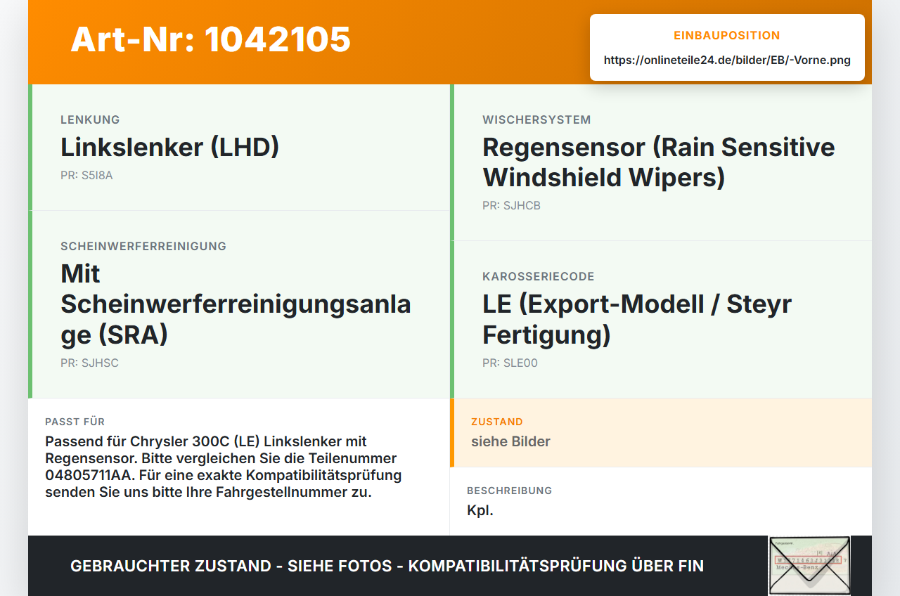900x596 pixels.
Task: Click the PR: SLE00 code
Action: pos(510,363)
